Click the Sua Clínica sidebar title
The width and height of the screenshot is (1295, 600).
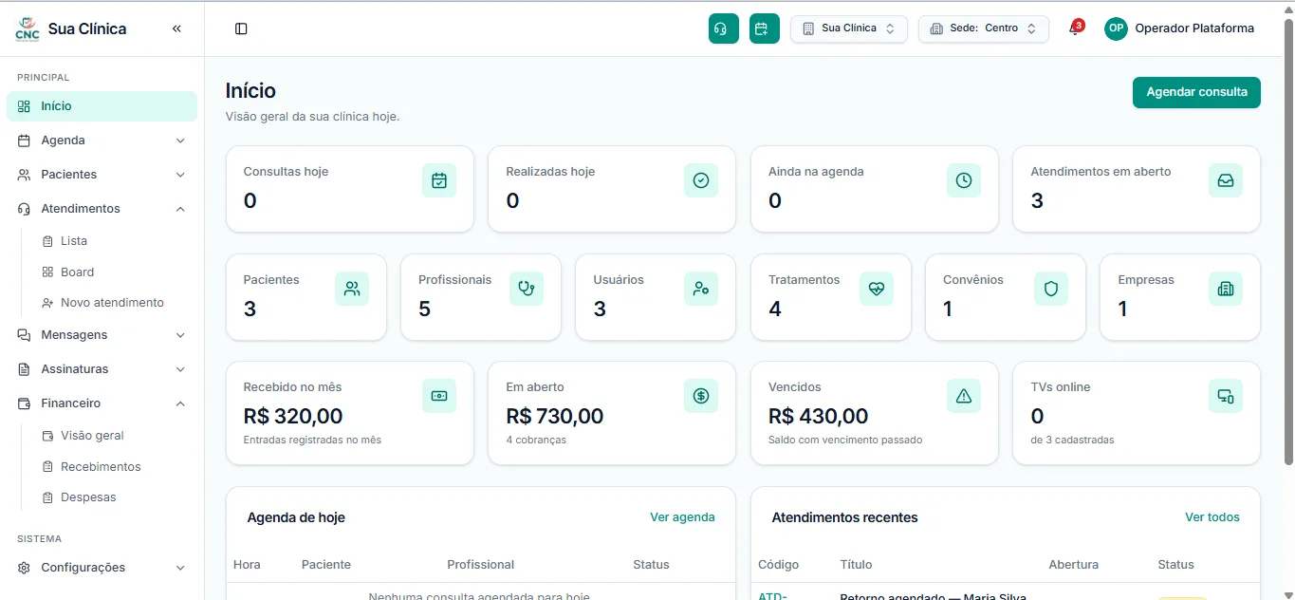87,28
